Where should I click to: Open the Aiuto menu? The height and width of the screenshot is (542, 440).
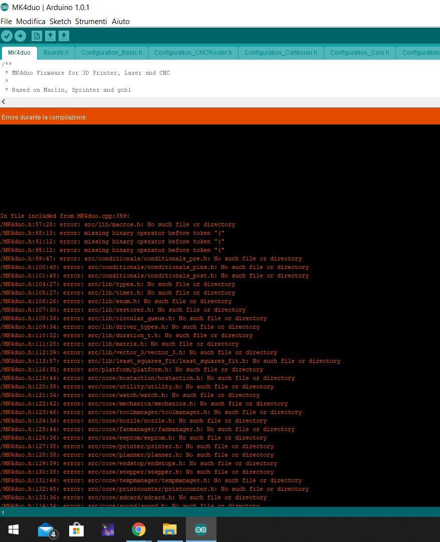coord(121,22)
